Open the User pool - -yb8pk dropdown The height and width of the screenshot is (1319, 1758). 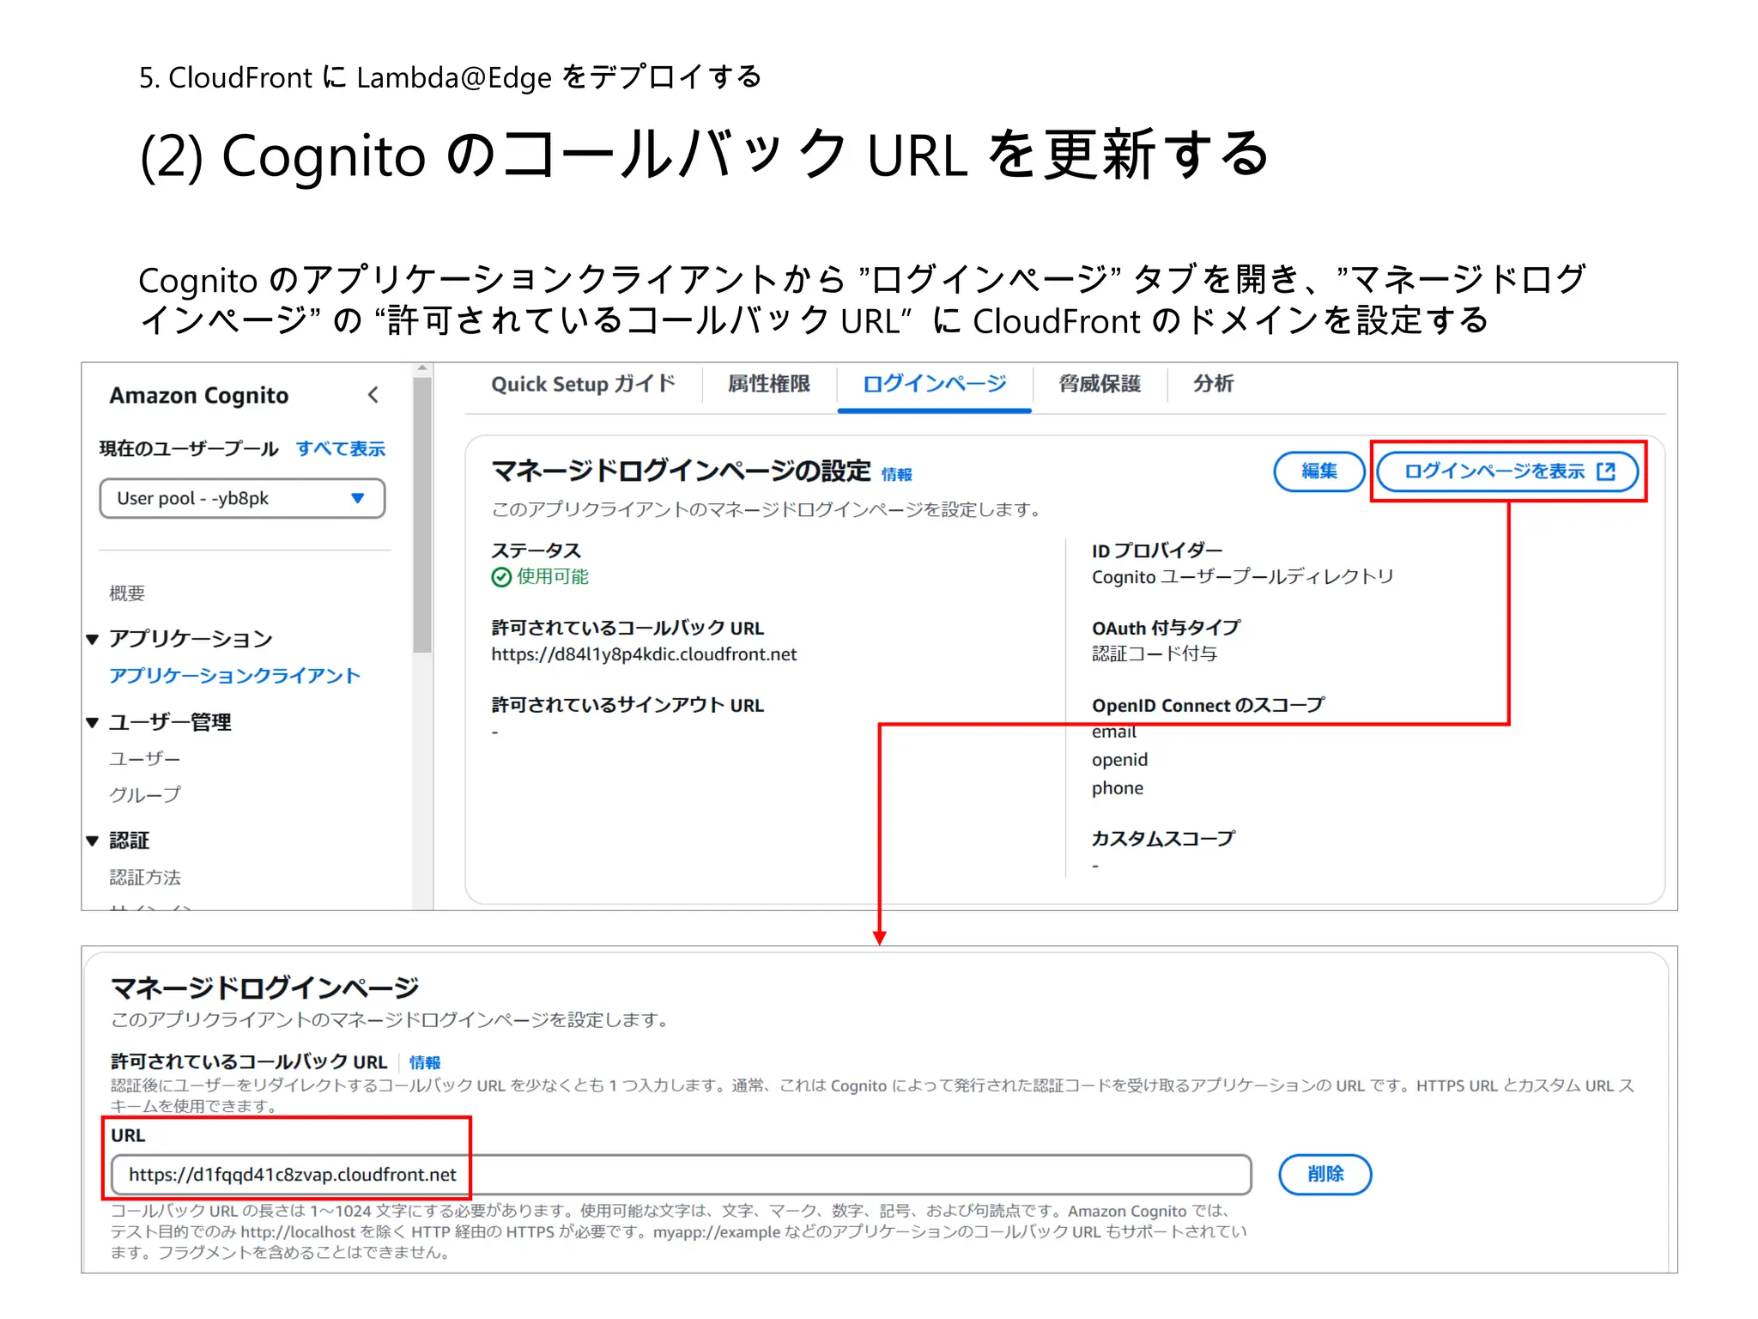click(x=242, y=499)
